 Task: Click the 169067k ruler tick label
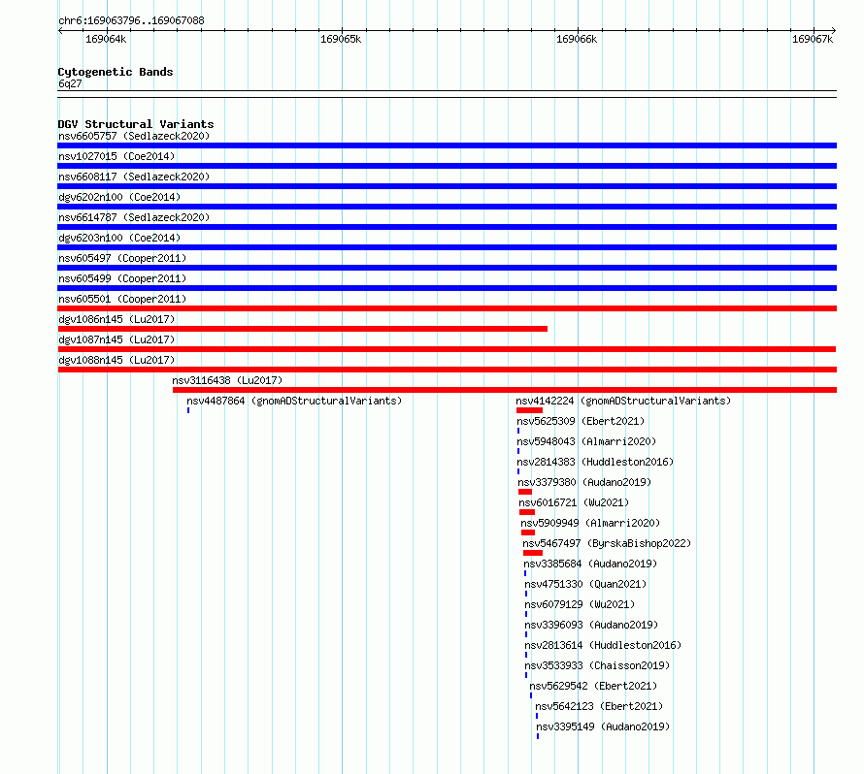pyautogui.click(x=813, y=39)
